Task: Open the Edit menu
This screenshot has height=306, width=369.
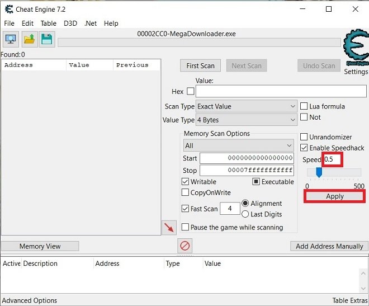Action: point(27,23)
